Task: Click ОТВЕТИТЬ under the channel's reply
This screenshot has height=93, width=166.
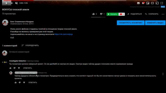Action: click(x=33, y=83)
